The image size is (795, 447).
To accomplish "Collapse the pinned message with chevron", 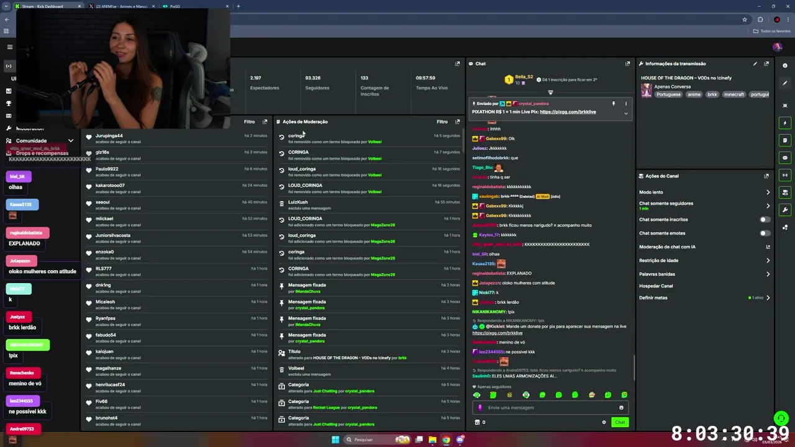I will pos(626,114).
